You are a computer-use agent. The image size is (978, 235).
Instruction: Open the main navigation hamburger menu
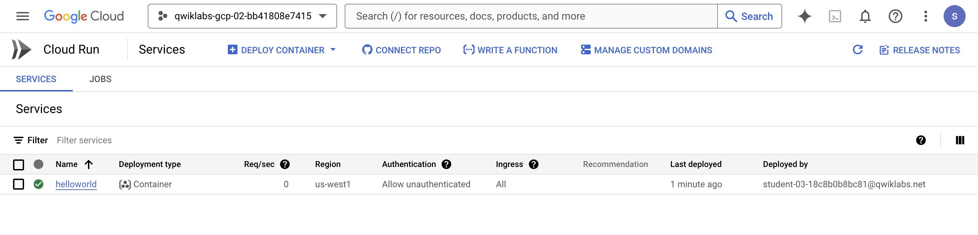[x=22, y=16]
